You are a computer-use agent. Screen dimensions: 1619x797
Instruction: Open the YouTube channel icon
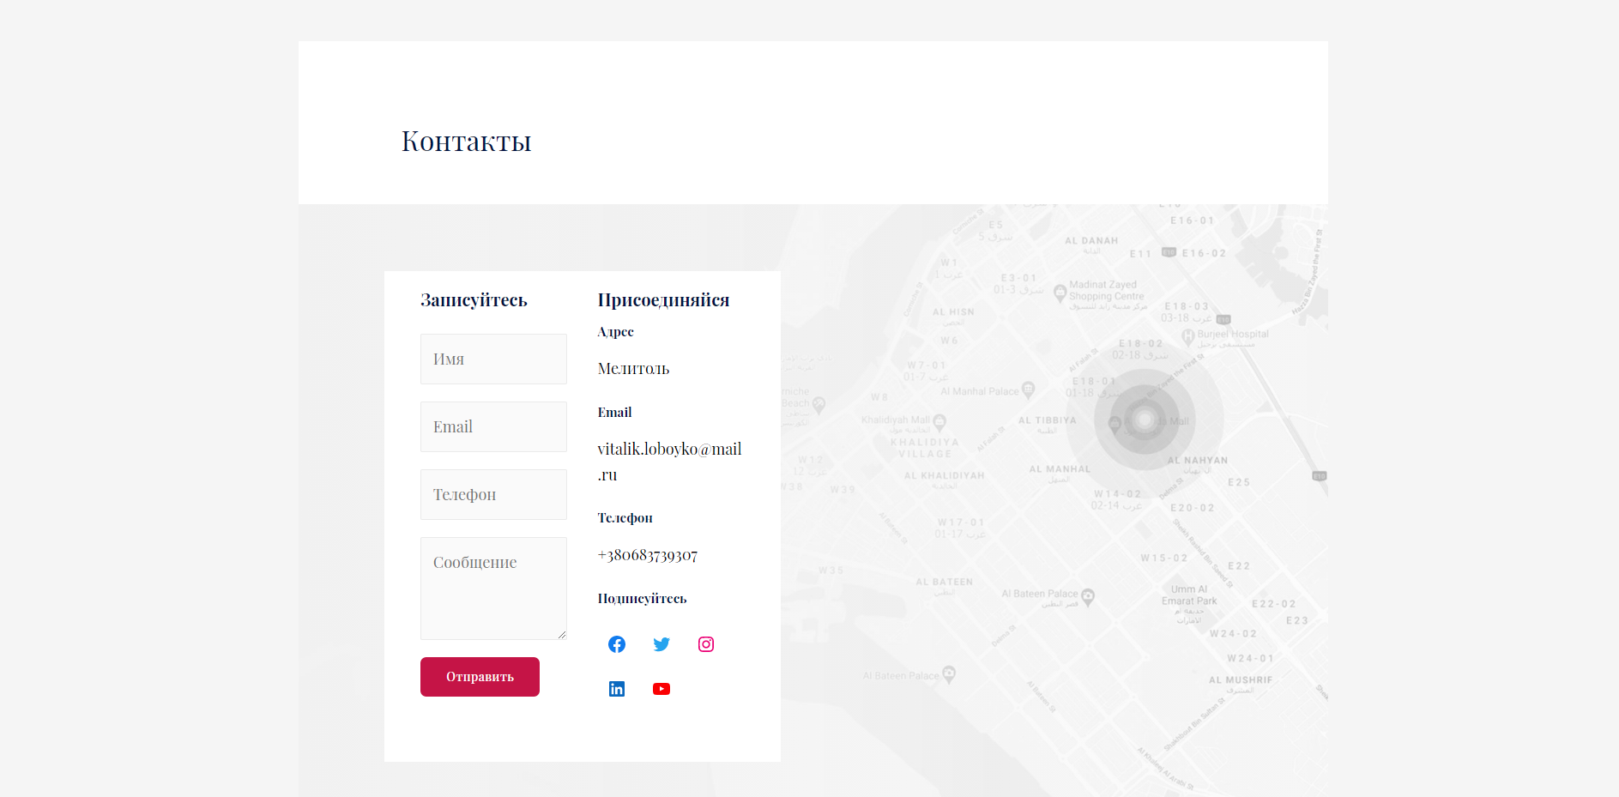click(x=661, y=689)
